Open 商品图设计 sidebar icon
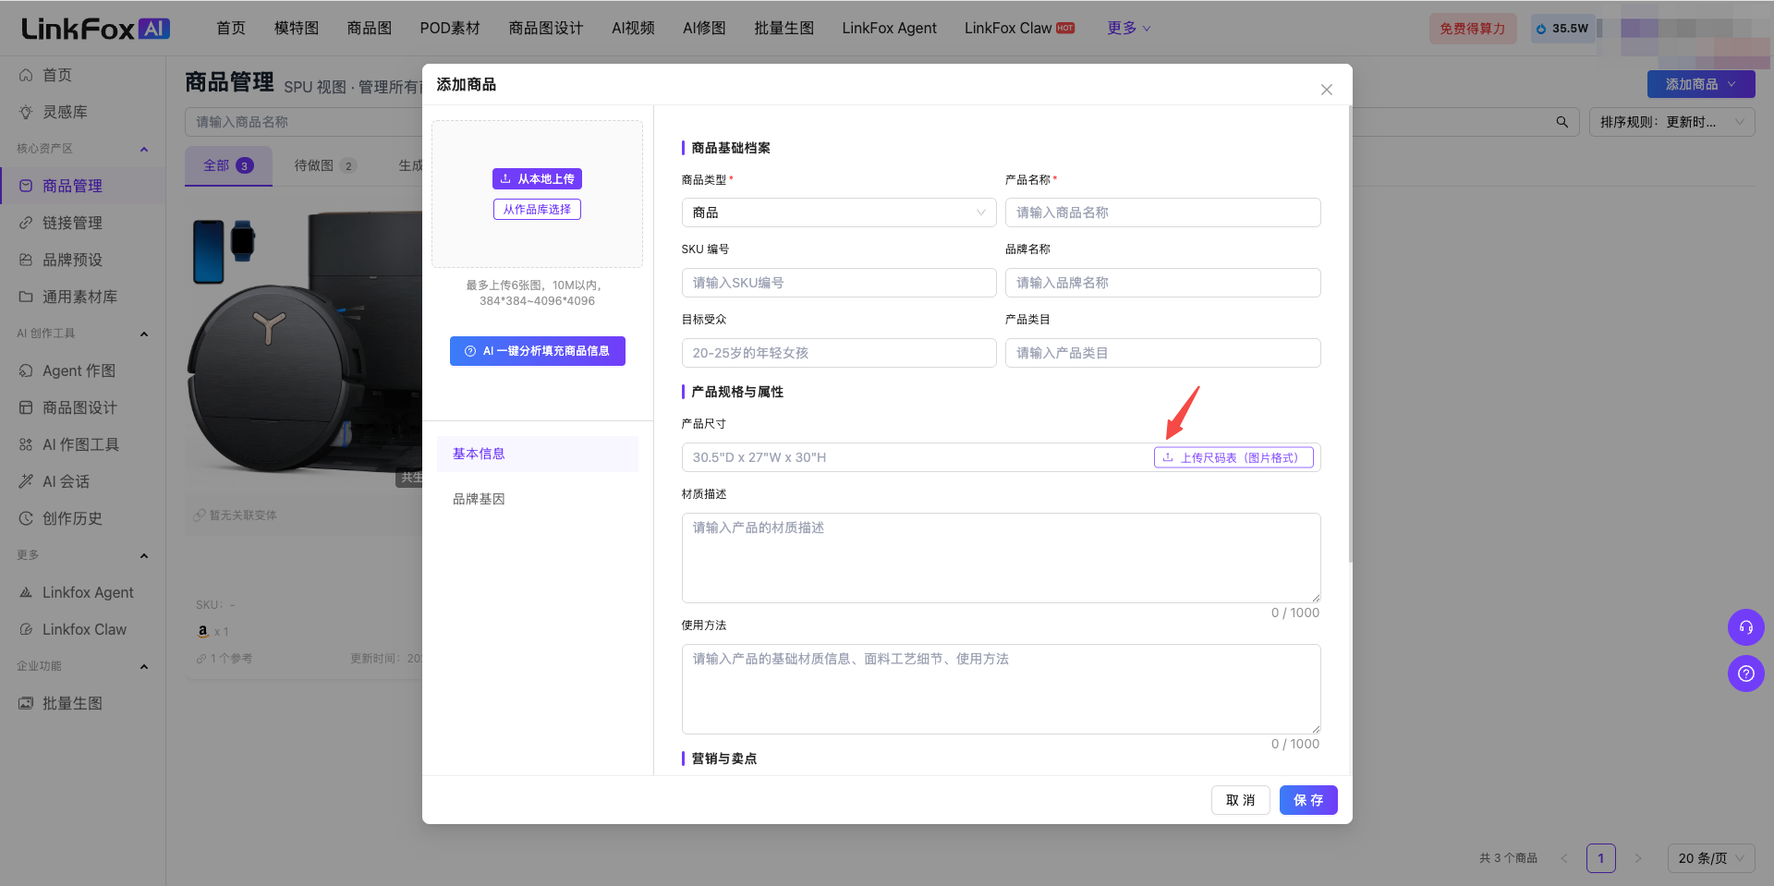Screen dimensions: 1774x886 point(26,407)
